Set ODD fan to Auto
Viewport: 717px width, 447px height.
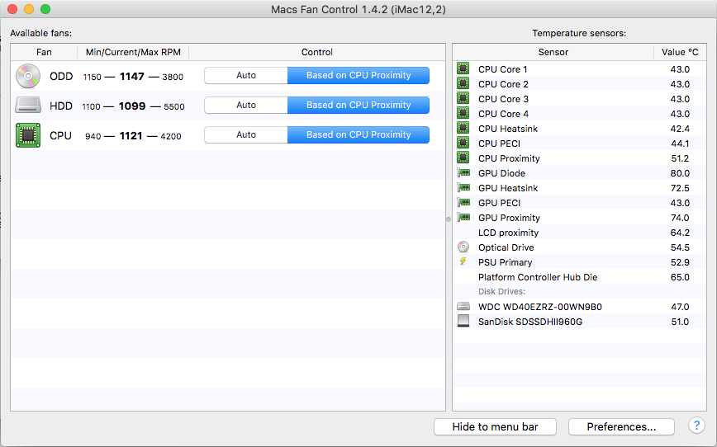246,75
